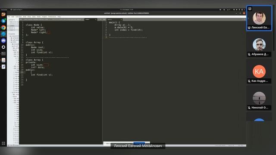Open the first dock app with owl icon

[x=3, y=14]
